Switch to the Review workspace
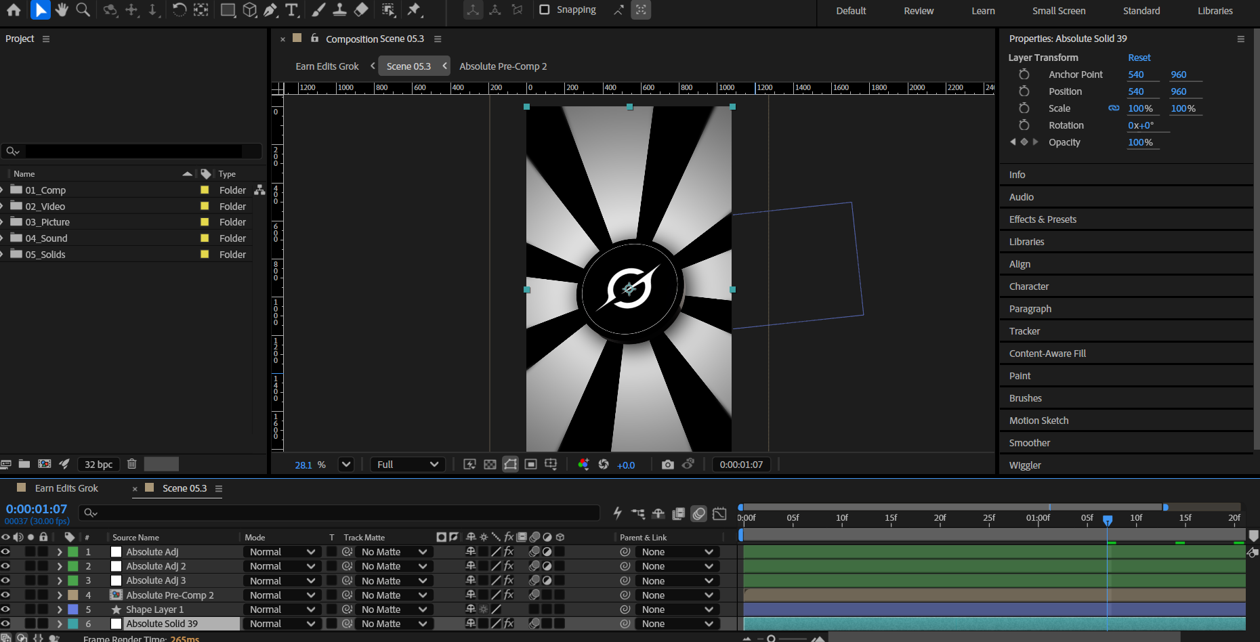 tap(918, 11)
